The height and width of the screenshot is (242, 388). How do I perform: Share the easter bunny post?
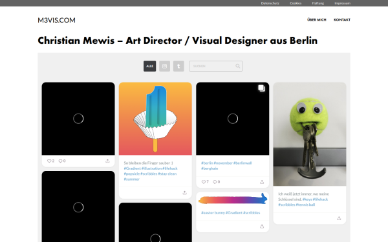262,227
